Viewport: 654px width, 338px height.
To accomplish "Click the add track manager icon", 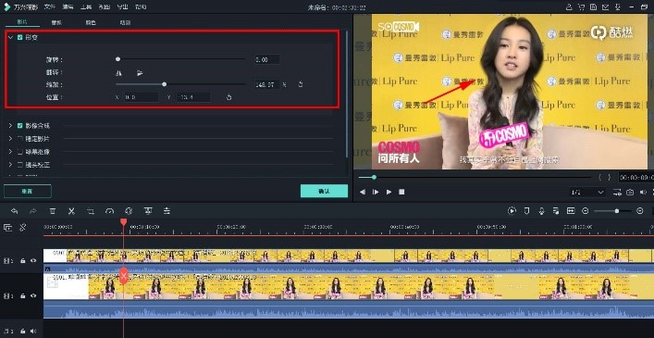I will point(7,228).
